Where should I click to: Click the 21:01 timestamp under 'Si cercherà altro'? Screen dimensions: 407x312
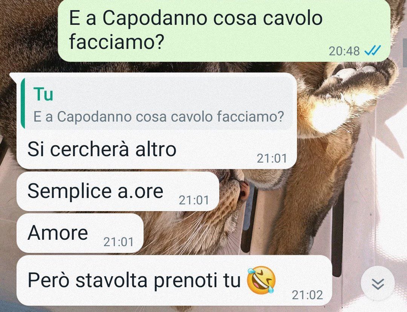pos(272,158)
